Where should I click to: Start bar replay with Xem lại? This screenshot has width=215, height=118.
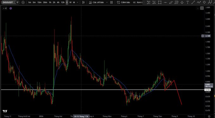coord(138,2)
